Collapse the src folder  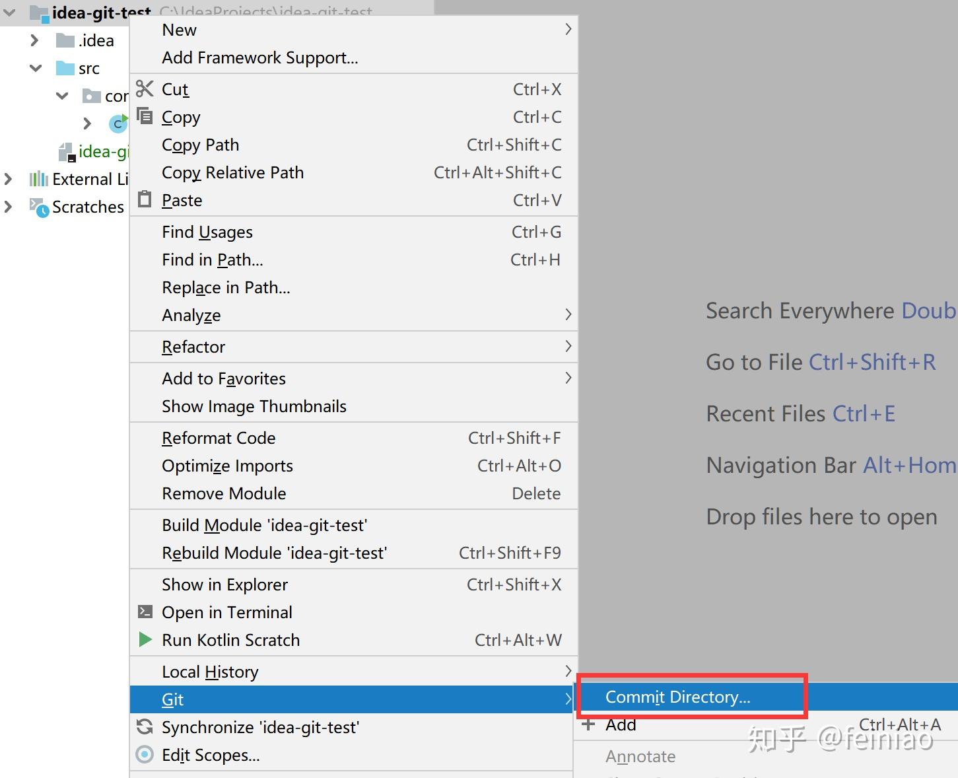pos(36,68)
